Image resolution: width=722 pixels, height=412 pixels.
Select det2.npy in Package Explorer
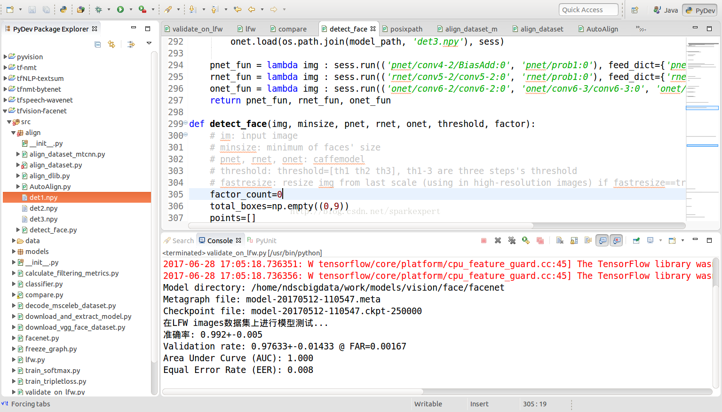[44, 208]
